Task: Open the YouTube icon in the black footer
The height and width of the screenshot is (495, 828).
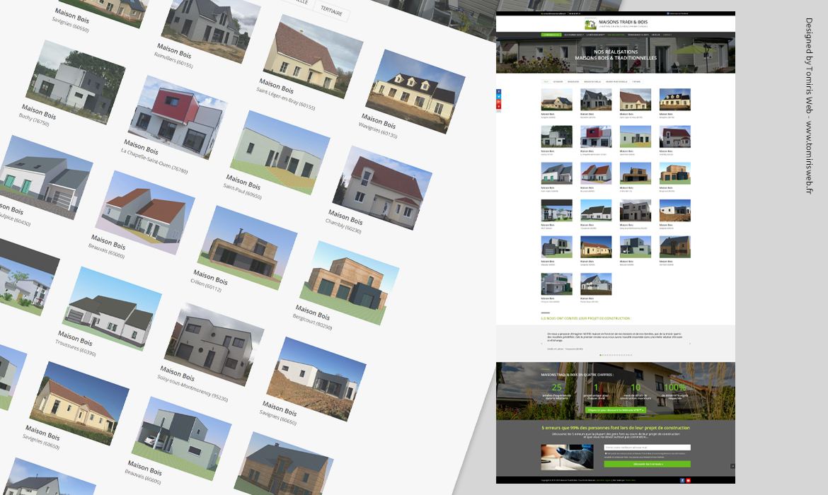Action: [688, 480]
